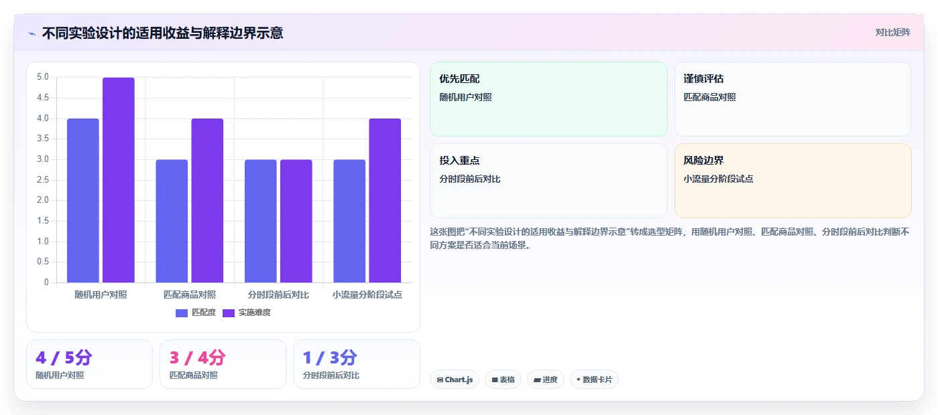Click the 分时段前后对比 实施难度 bar
938x415 pixels.
[x=296, y=221]
